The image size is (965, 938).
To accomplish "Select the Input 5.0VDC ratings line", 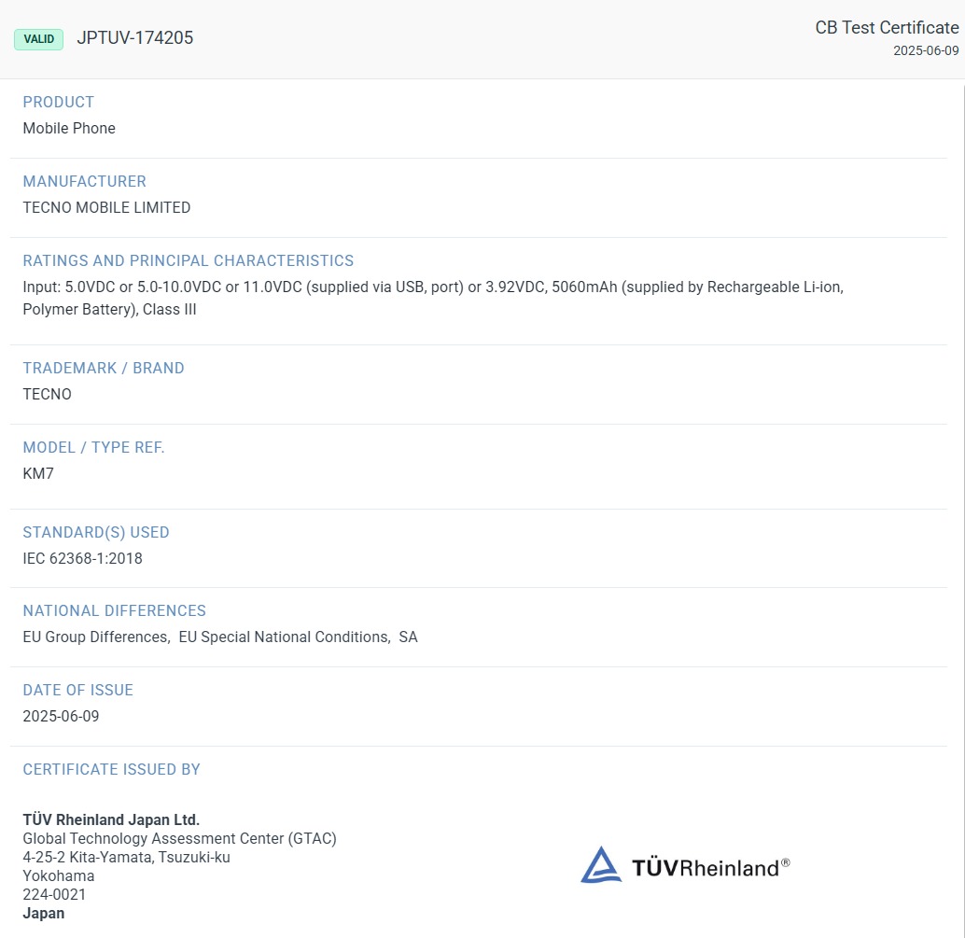I will [x=433, y=287].
